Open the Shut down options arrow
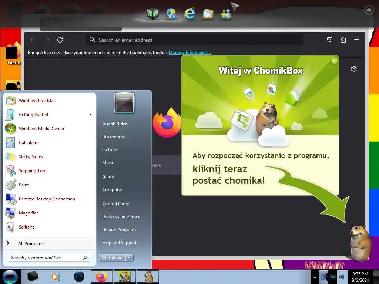 [x=129, y=258]
